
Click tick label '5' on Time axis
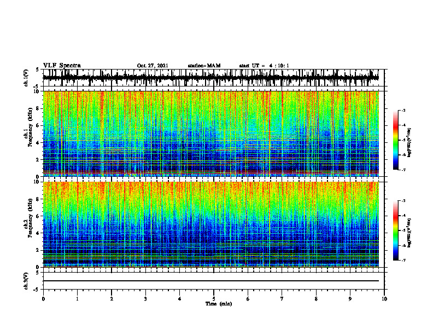coord(214,299)
